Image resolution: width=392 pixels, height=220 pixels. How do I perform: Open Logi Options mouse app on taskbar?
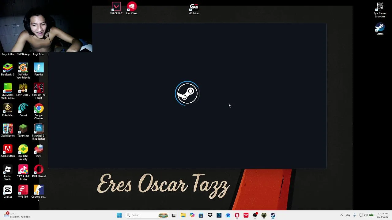(x=219, y=215)
